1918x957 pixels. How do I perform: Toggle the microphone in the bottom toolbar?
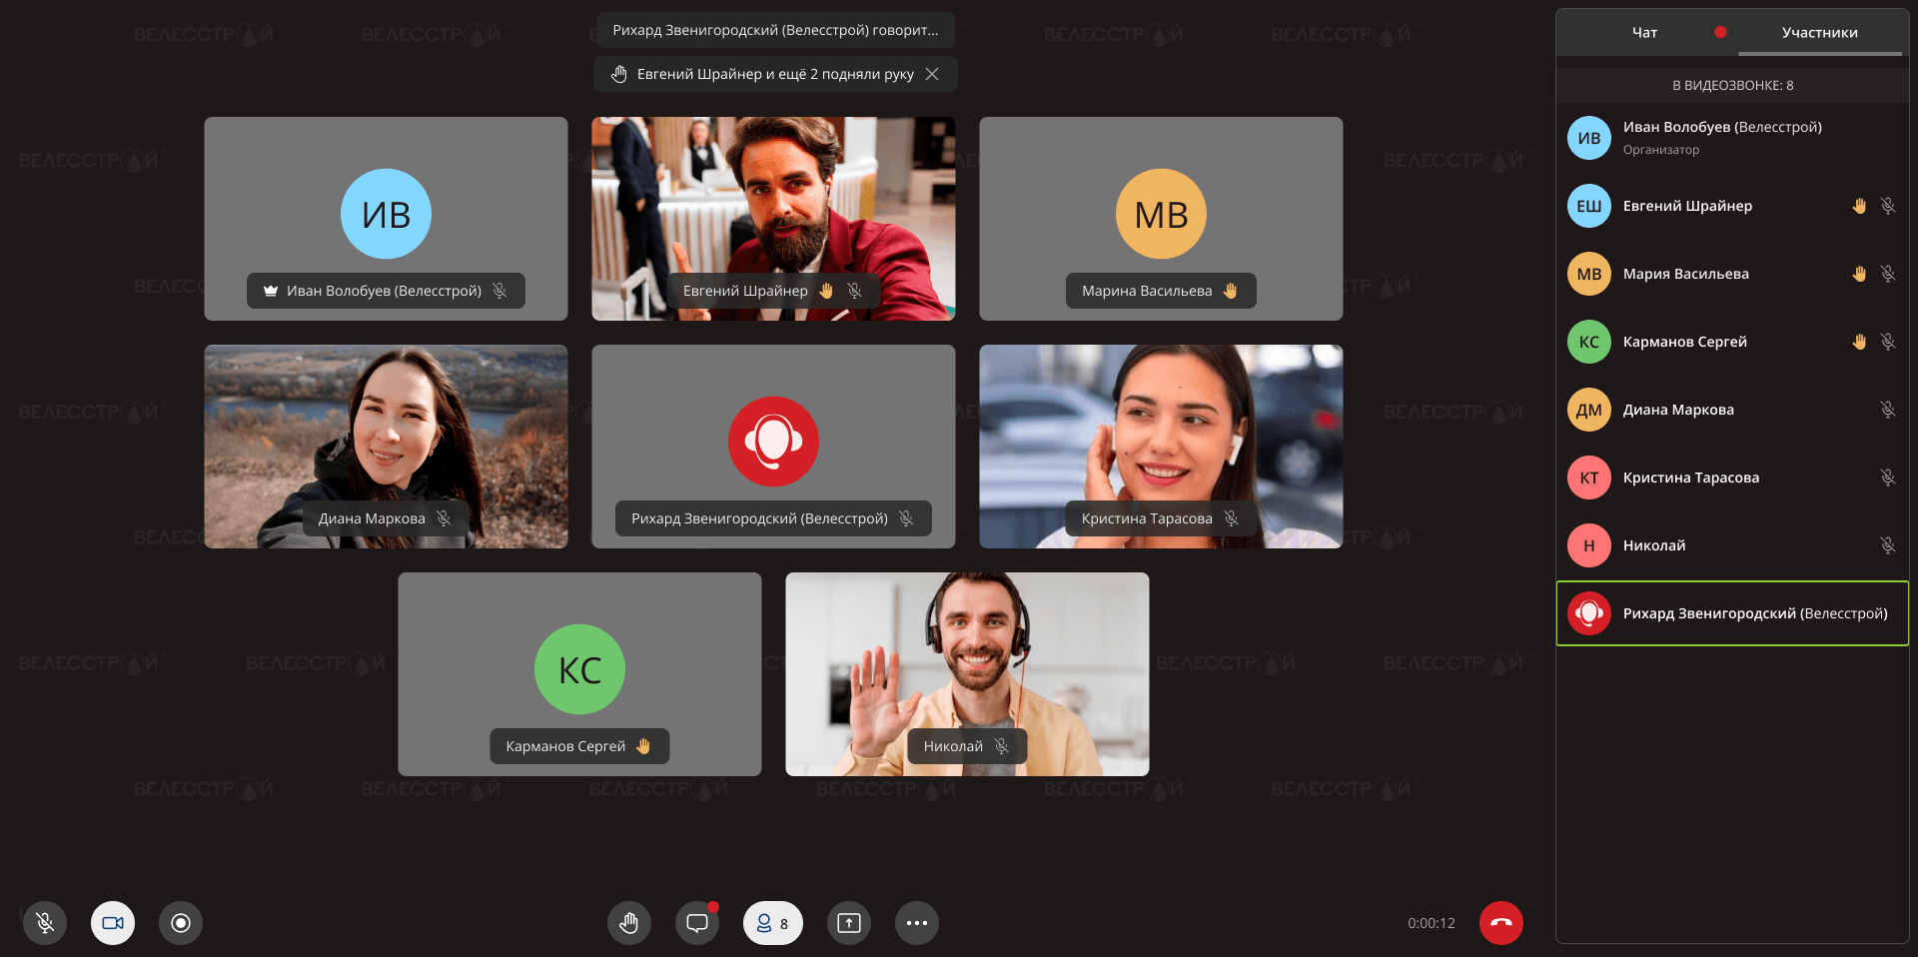(x=45, y=923)
